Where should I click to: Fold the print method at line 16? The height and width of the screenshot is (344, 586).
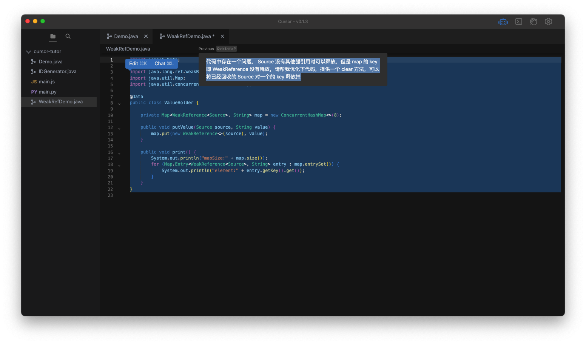(119, 154)
